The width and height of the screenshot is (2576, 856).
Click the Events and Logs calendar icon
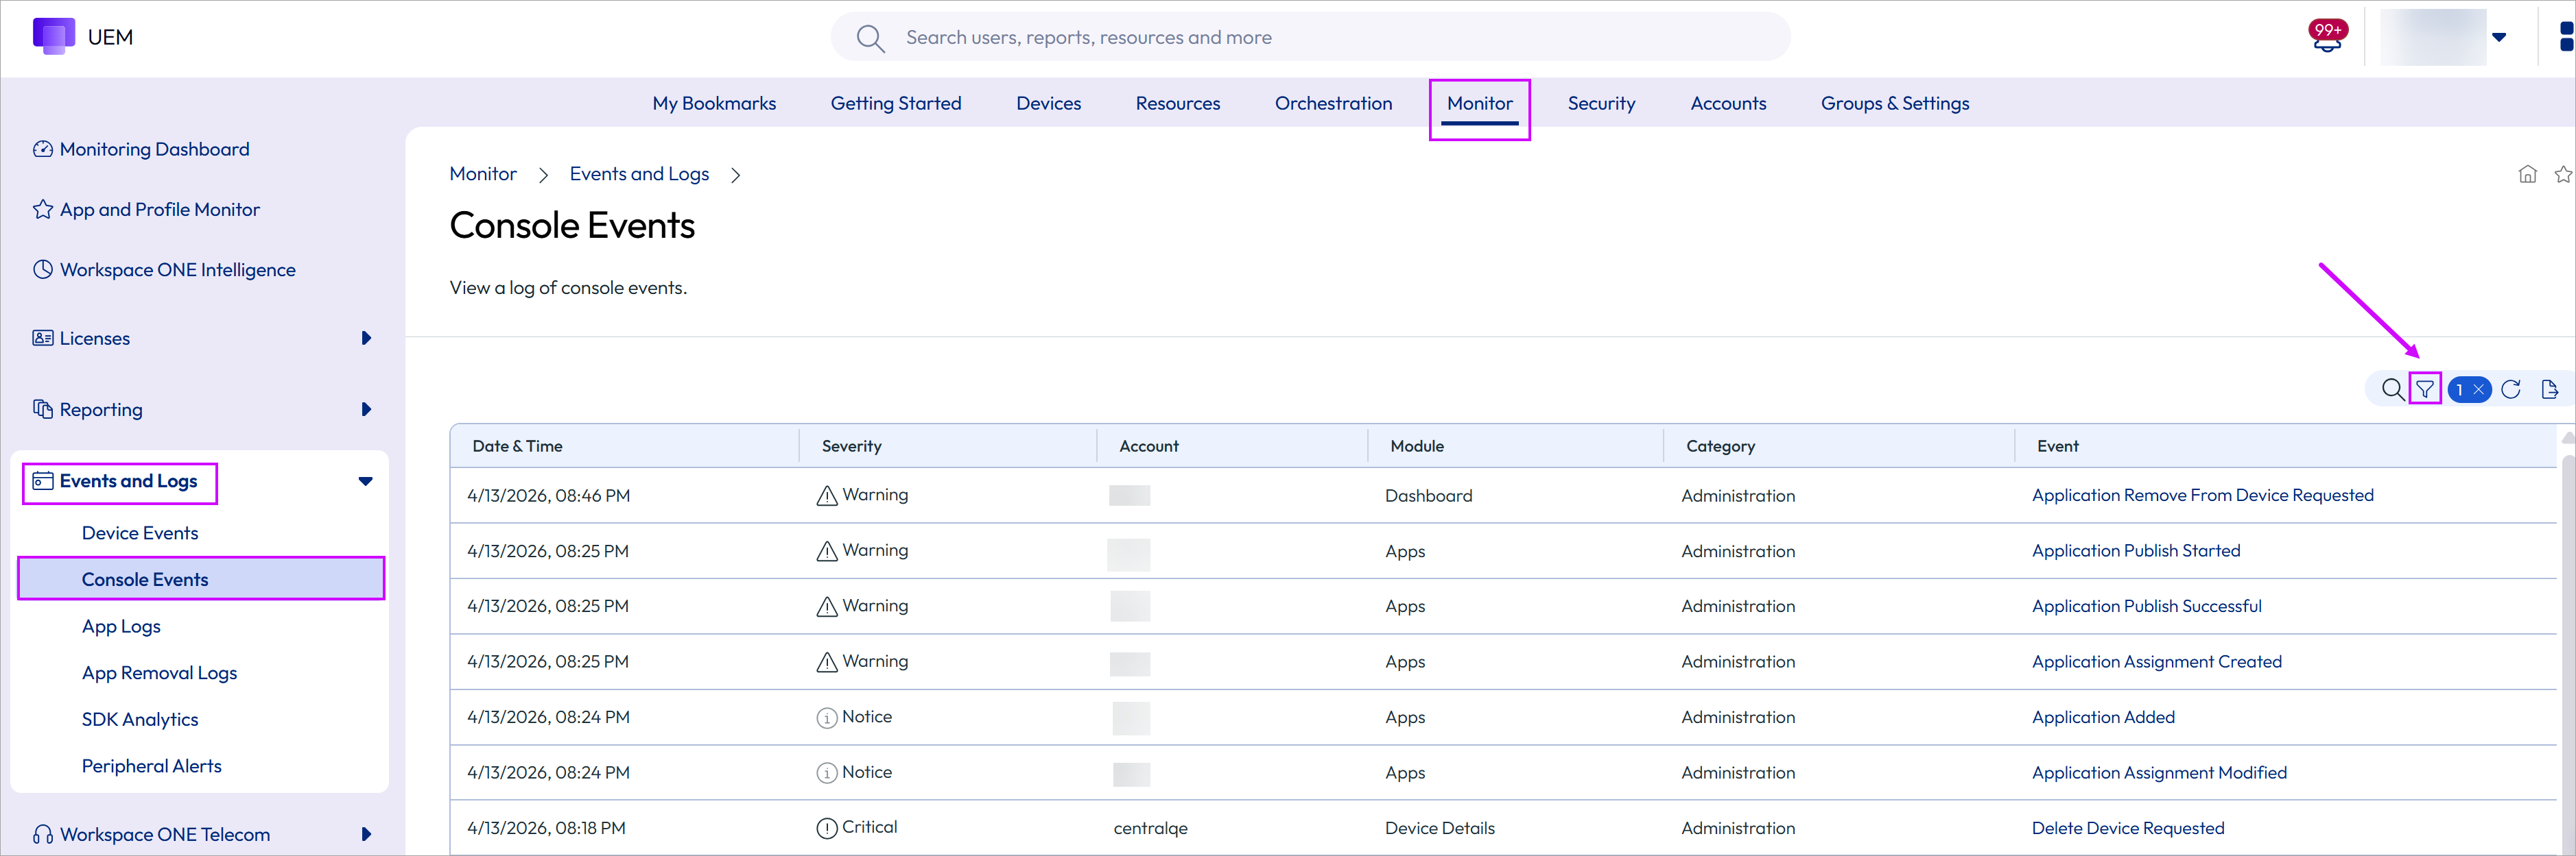[43, 481]
